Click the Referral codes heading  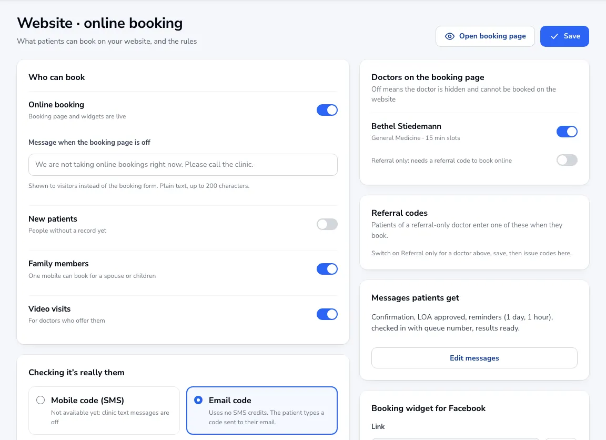coord(399,213)
